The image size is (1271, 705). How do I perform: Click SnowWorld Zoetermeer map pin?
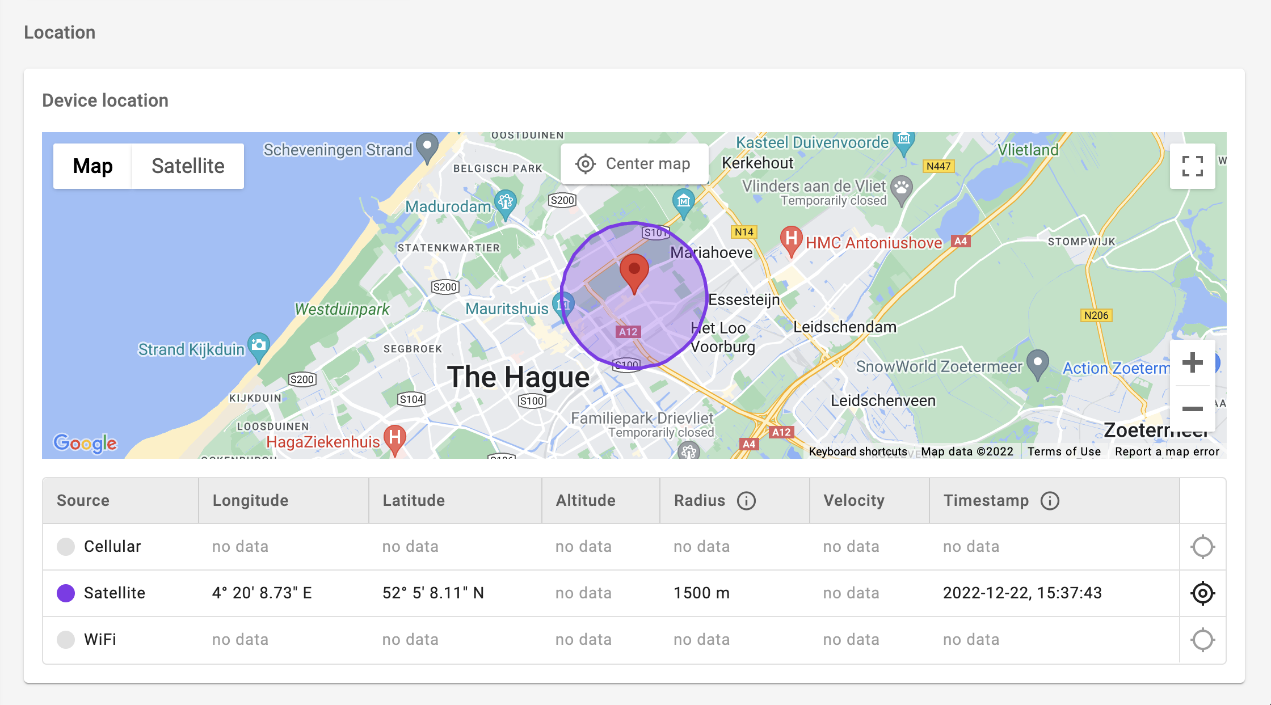pos(1038,364)
